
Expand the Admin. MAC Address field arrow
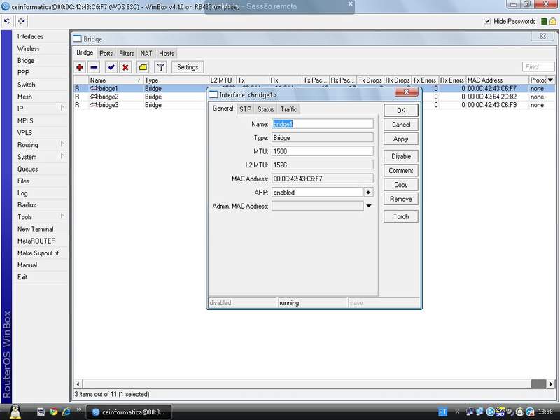pos(368,206)
